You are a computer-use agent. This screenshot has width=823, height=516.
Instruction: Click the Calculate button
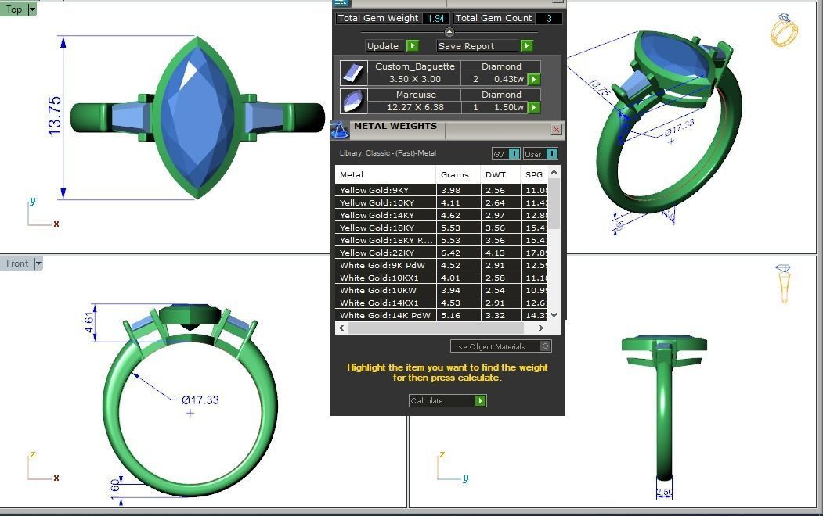click(x=447, y=401)
